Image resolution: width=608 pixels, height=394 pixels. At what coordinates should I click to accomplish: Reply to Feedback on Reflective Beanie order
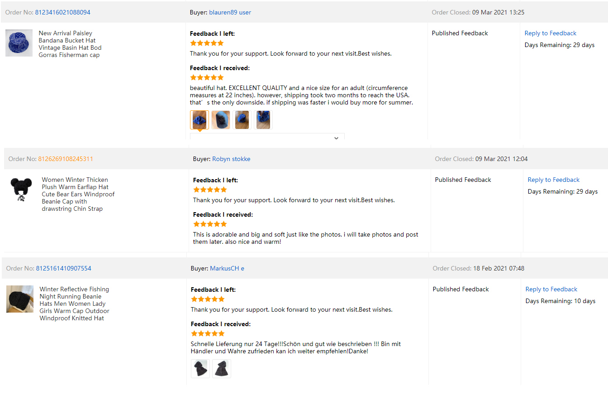click(551, 289)
